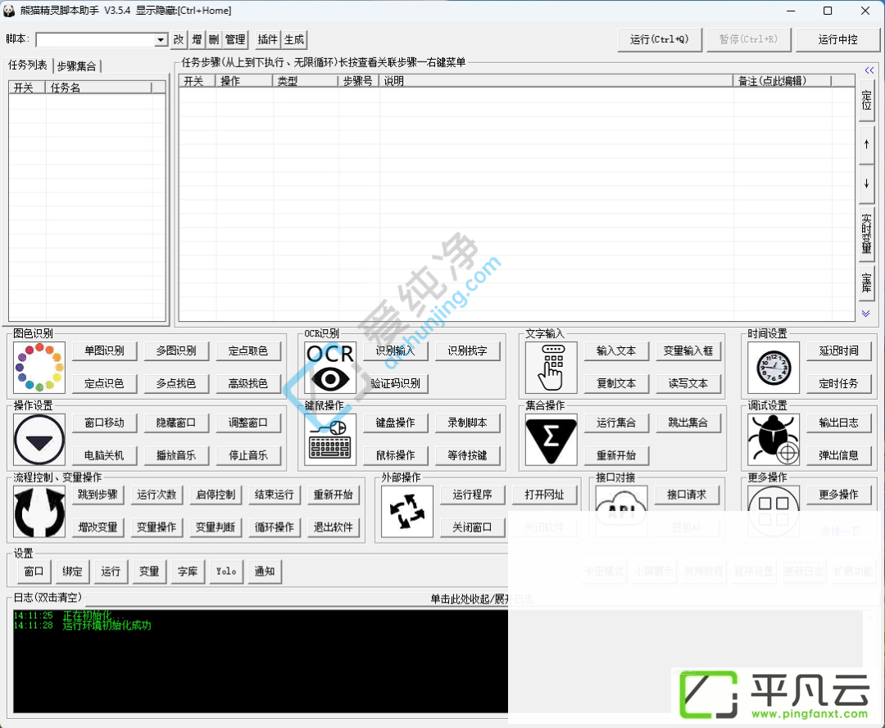Click the external operation arrows icon

click(x=407, y=512)
